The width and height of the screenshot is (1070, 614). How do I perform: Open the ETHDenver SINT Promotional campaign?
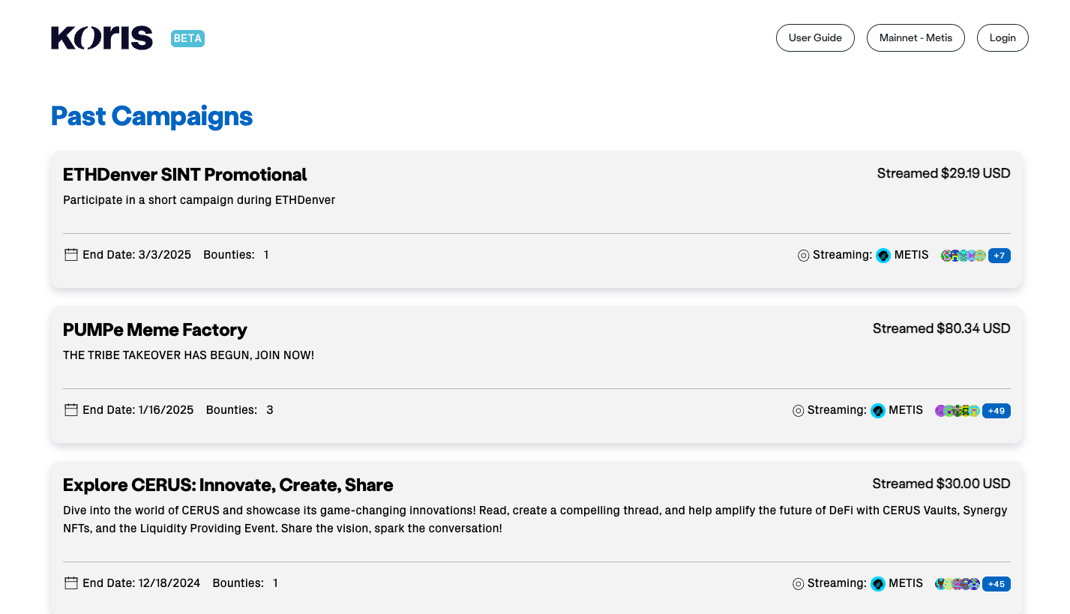(x=185, y=175)
